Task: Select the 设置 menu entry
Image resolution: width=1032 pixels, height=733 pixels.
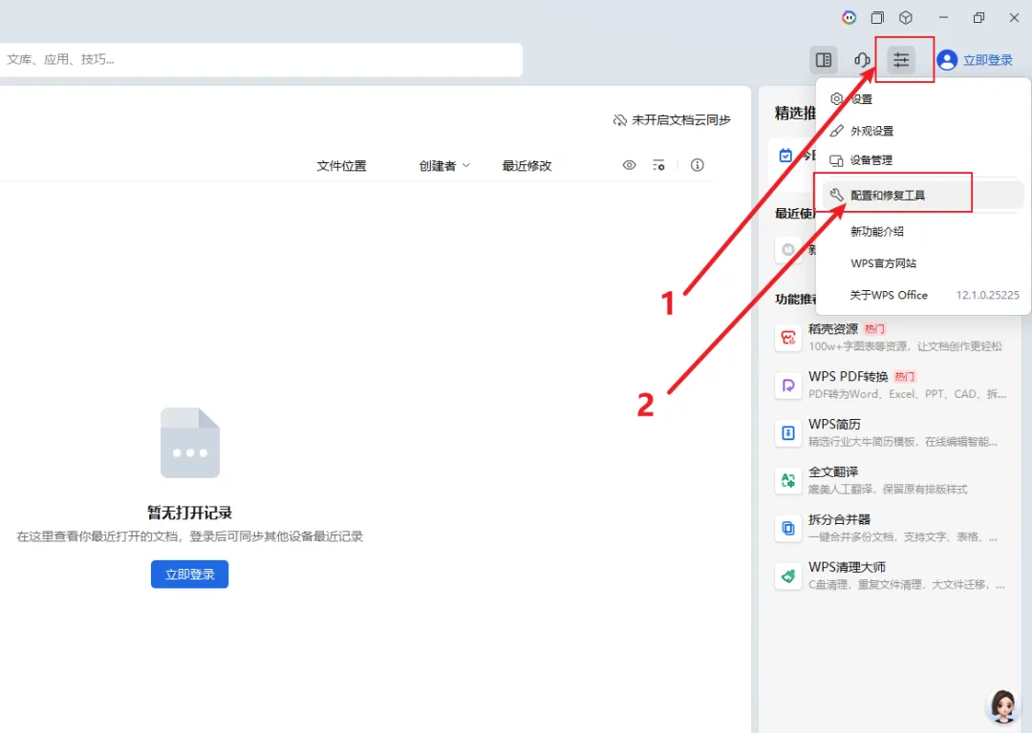Action: (923, 99)
